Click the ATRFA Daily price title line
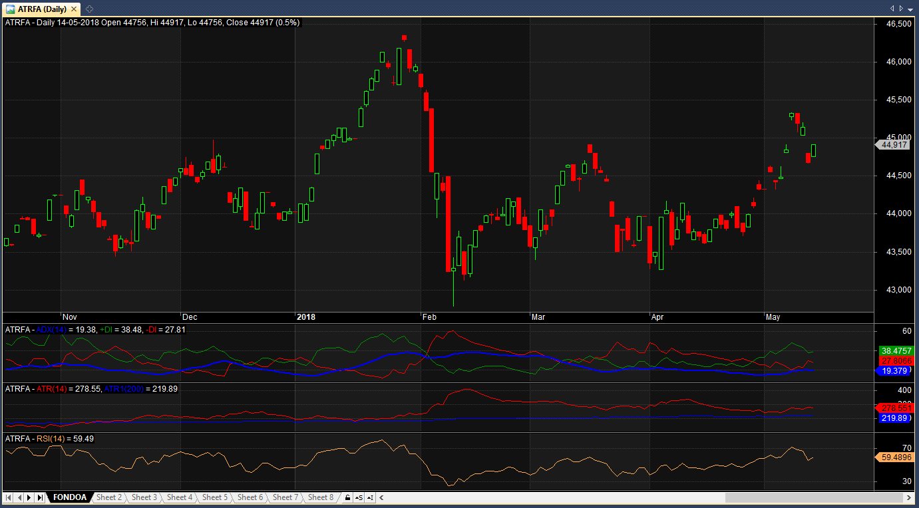The image size is (919, 508). 152,22
